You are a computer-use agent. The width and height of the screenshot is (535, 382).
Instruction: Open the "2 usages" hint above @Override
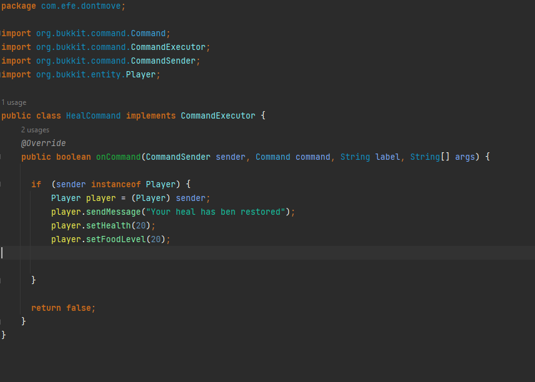tap(35, 130)
